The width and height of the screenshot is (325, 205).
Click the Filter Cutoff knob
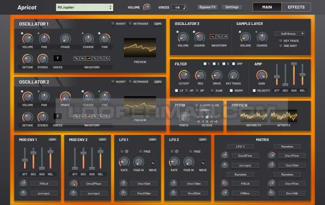click(x=184, y=76)
